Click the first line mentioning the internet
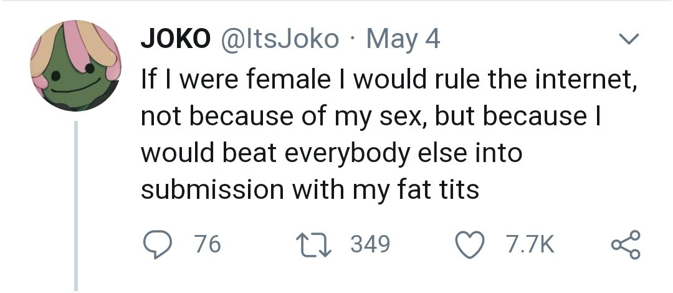 tap(389, 80)
